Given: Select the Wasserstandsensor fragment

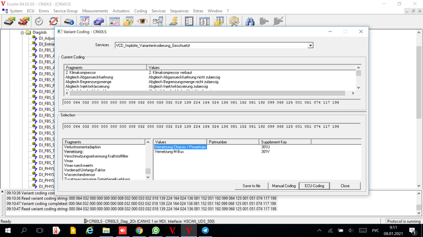Looking at the screenshot, I should pyautogui.click(x=79, y=175).
